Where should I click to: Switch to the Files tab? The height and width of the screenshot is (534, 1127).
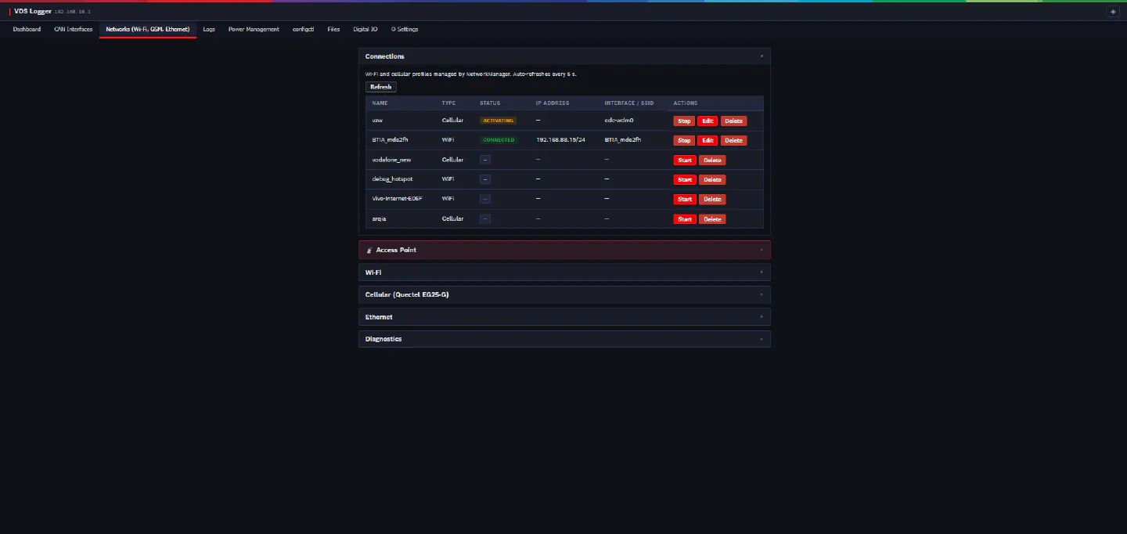click(333, 29)
